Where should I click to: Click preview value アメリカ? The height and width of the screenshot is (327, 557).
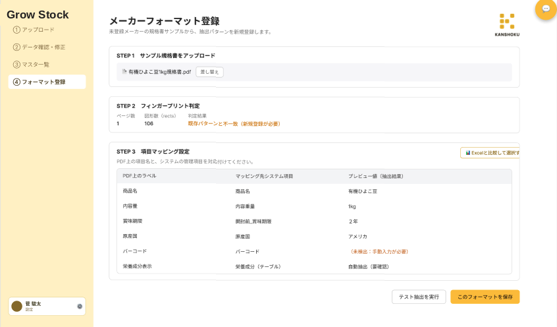point(358,236)
